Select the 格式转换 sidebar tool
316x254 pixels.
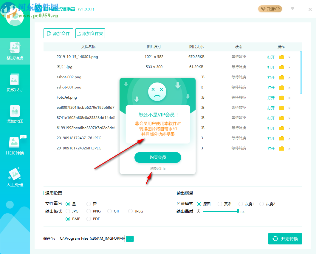(15, 51)
